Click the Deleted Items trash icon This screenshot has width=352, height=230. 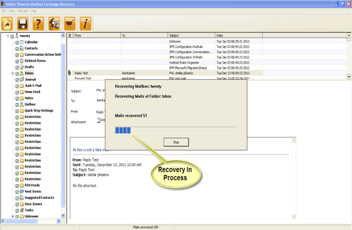22,61
